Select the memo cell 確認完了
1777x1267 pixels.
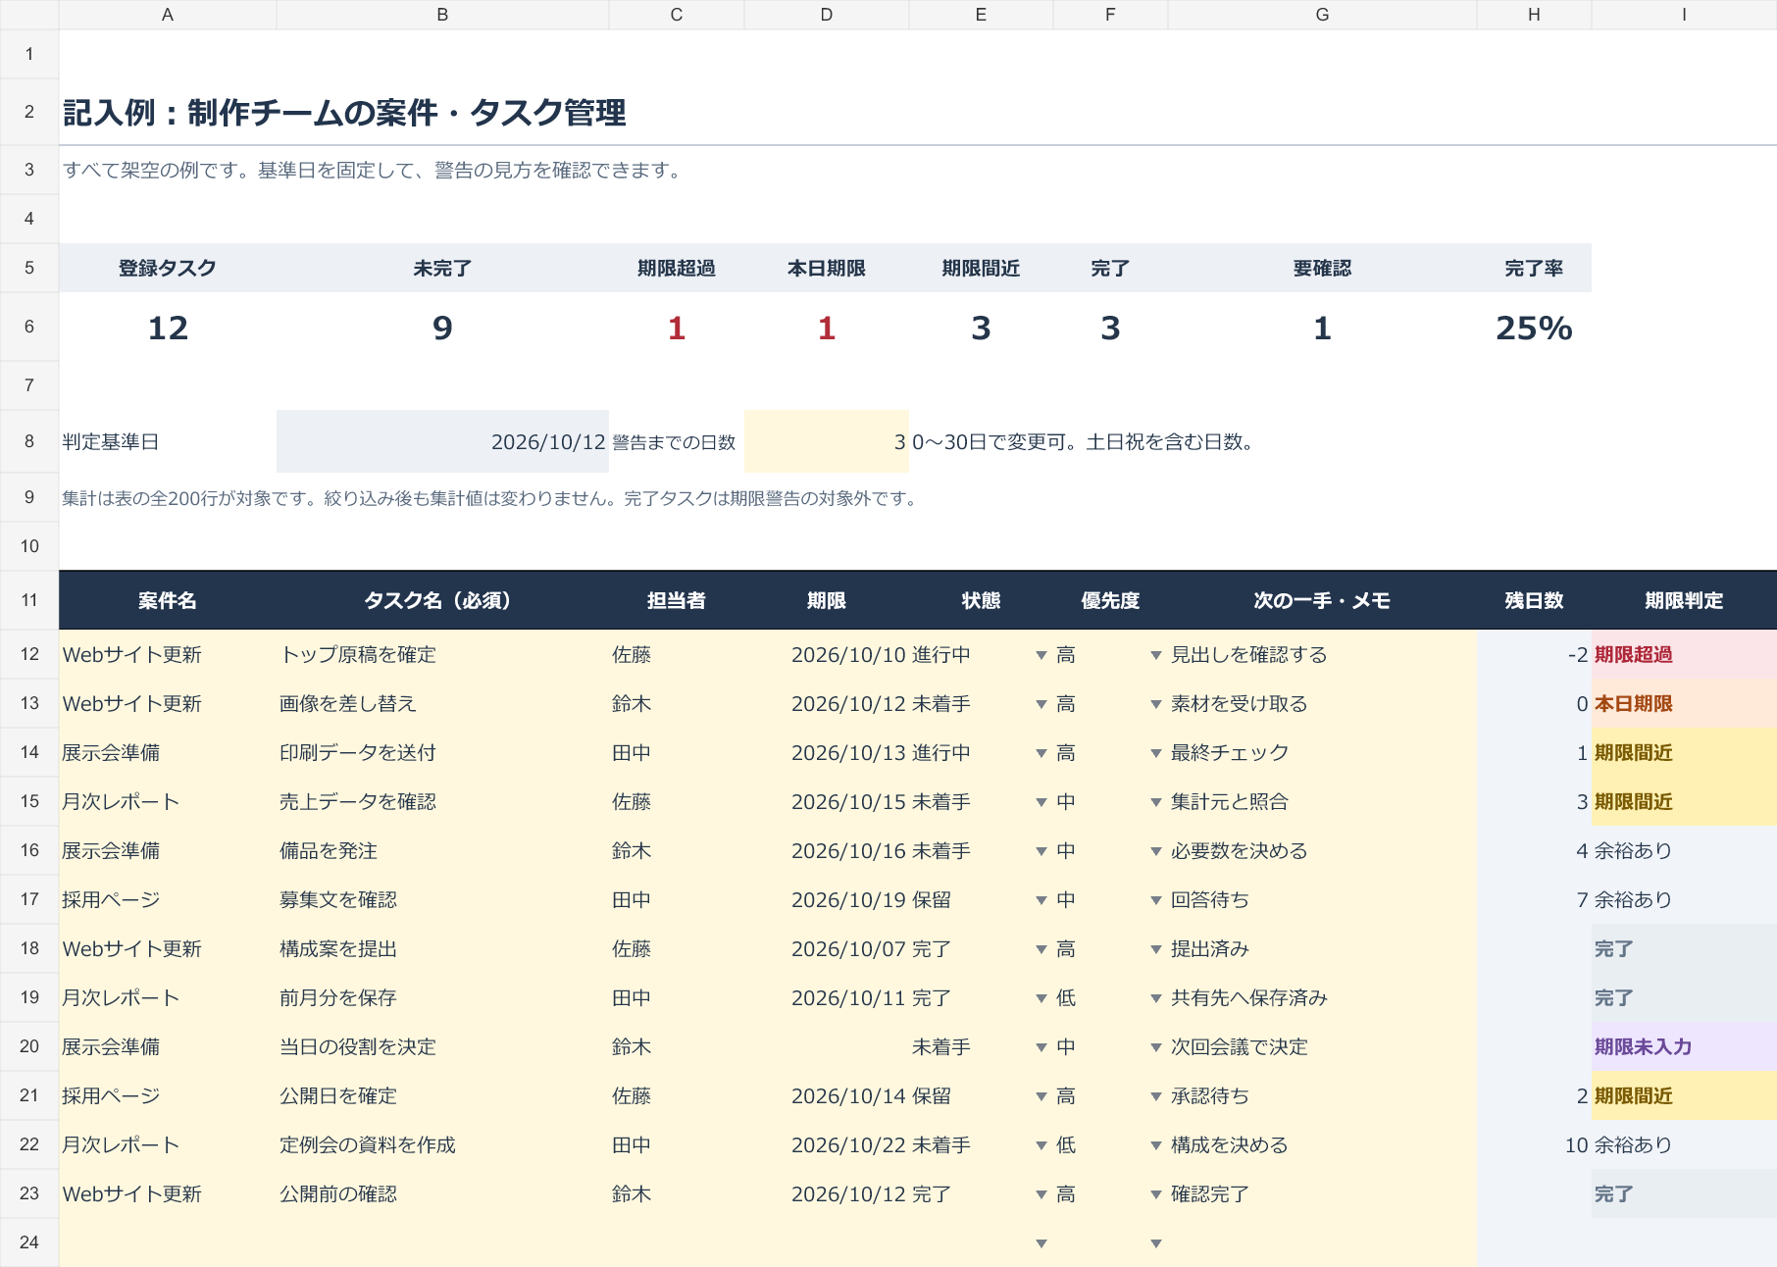(x=1322, y=1193)
